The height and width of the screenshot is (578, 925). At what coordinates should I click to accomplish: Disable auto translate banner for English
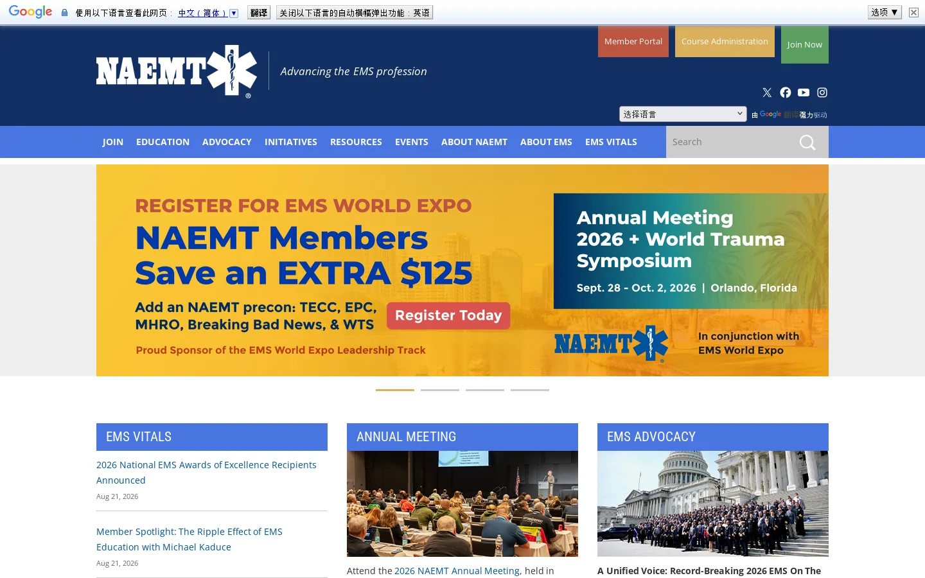(355, 13)
